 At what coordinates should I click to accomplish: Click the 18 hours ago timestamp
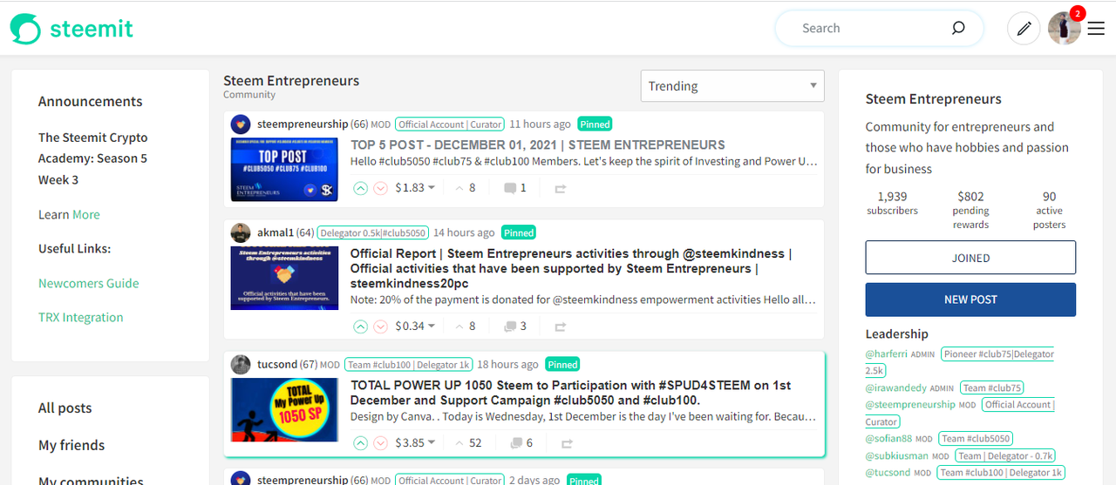[507, 365]
